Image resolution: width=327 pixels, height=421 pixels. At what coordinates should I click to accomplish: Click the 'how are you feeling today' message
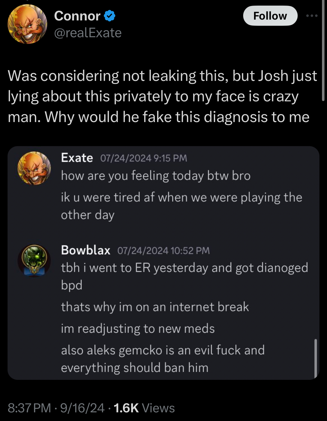coord(156,176)
